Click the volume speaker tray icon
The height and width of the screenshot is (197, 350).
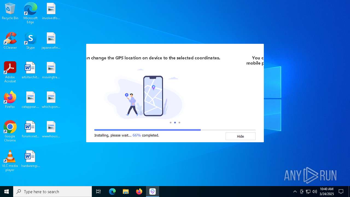coord(315,192)
